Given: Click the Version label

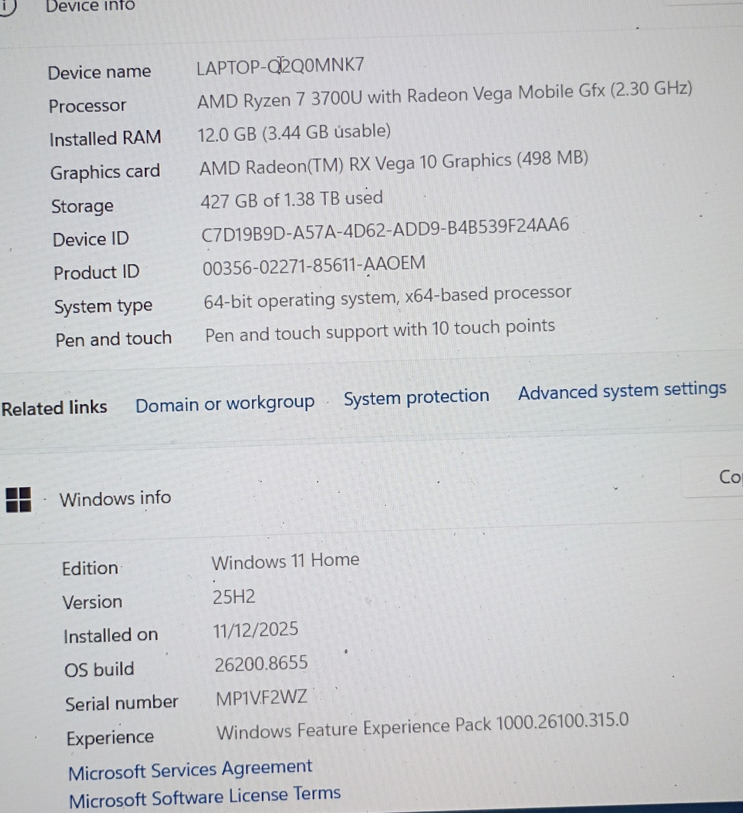Looking at the screenshot, I should tap(92, 602).
